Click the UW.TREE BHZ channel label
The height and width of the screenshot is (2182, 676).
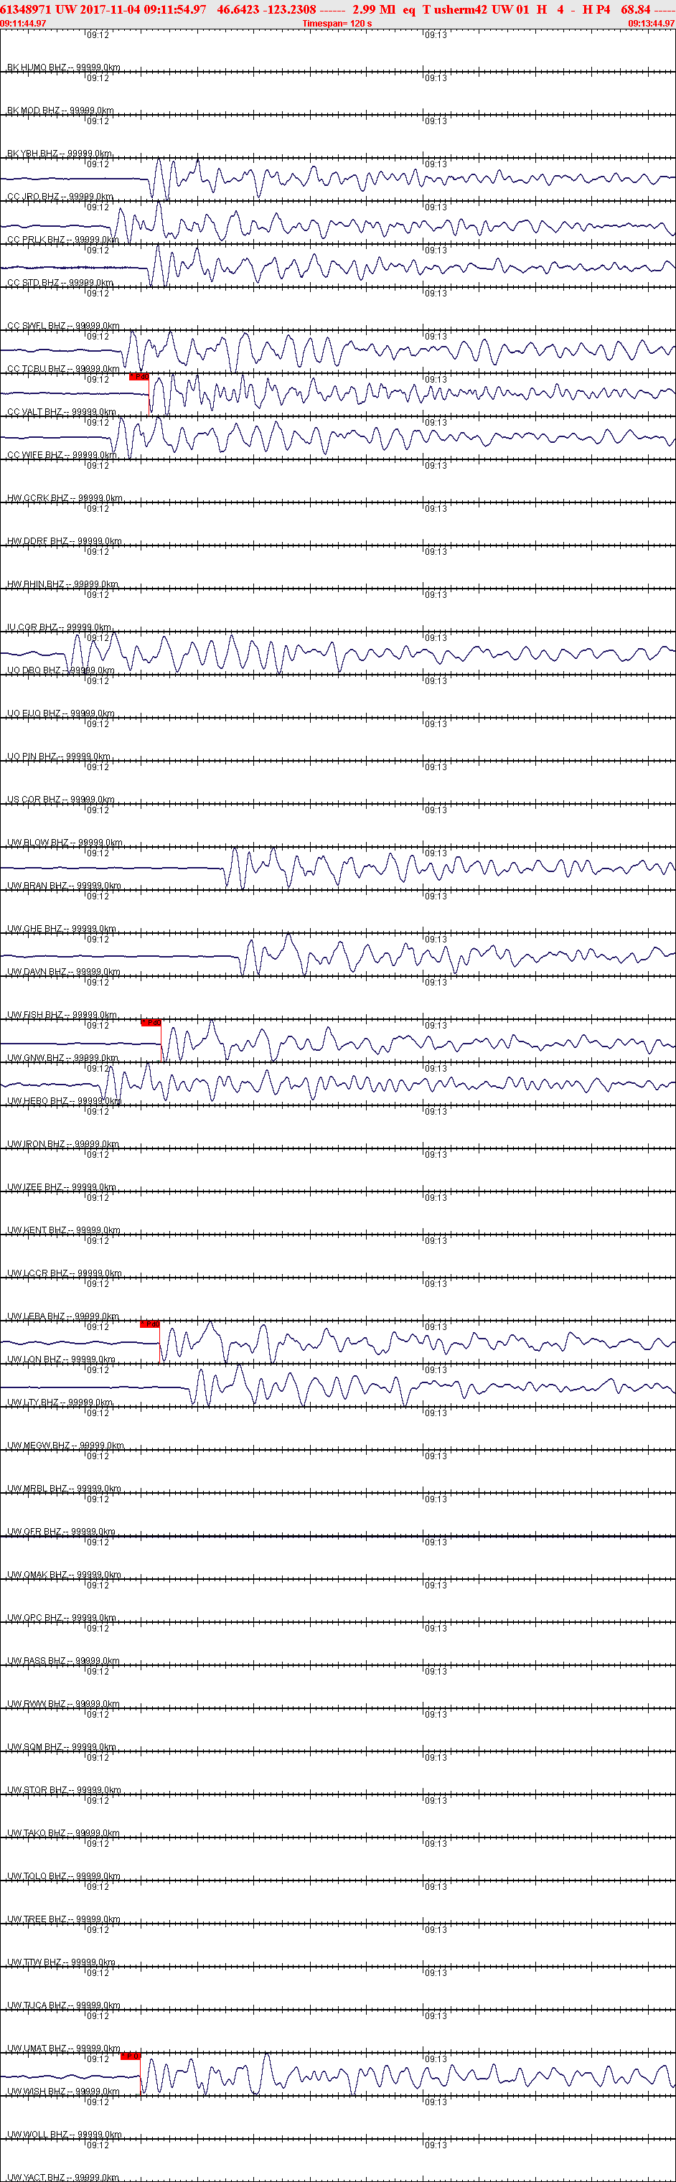coord(64,1919)
